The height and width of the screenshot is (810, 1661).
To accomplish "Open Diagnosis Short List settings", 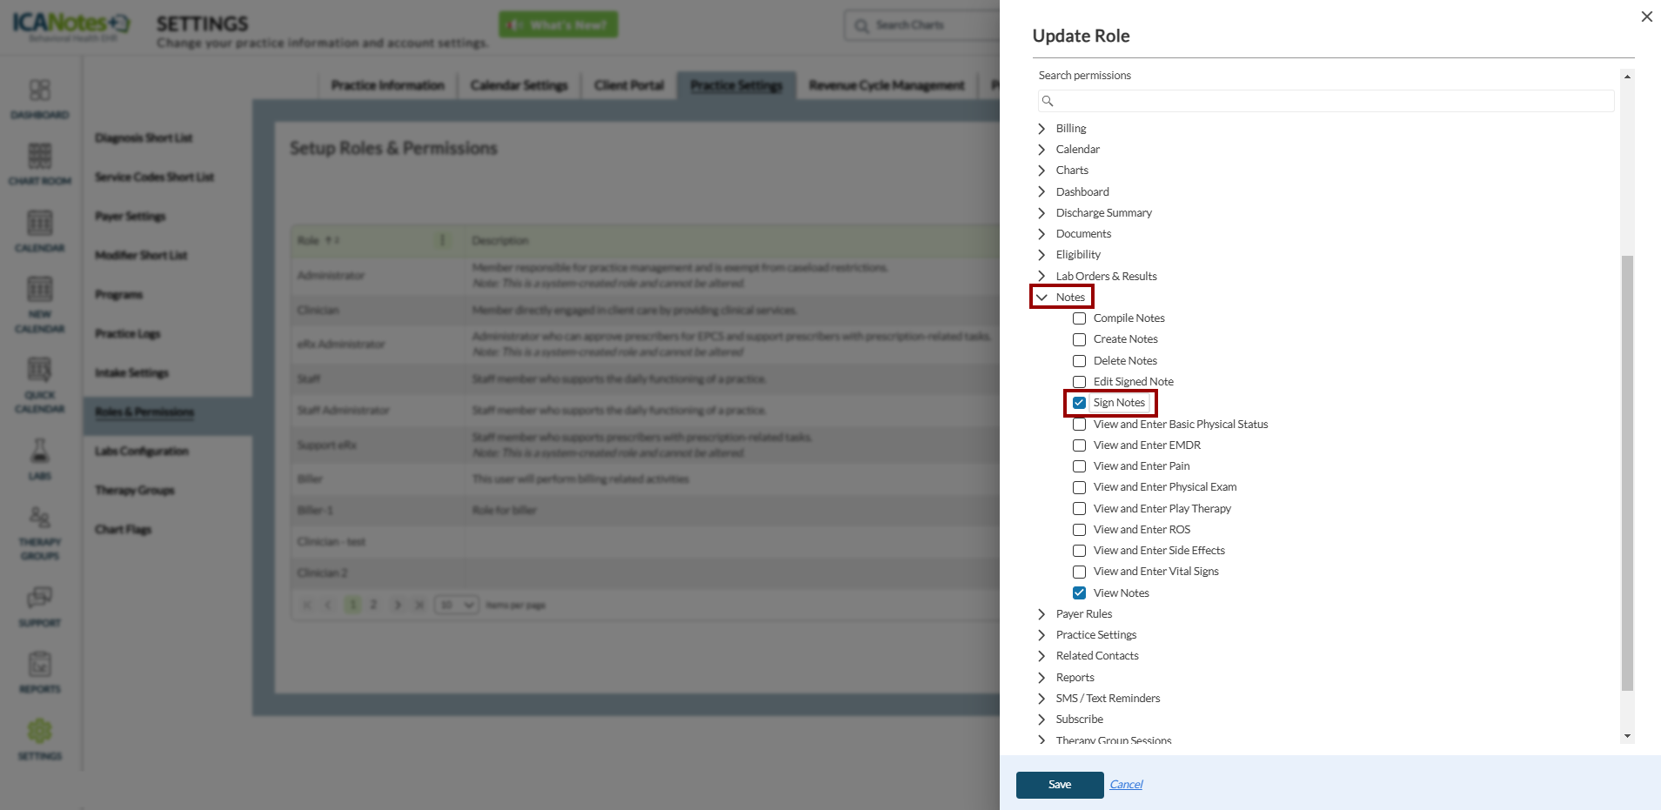I will point(144,138).
